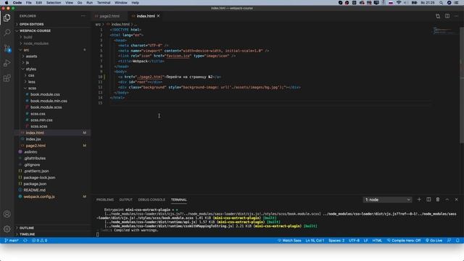Open editor More Actions ellipsis

point(456,16)
